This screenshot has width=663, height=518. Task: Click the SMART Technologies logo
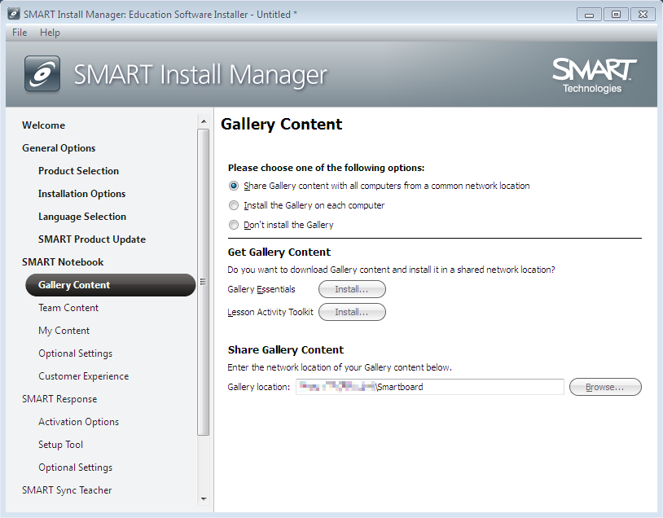594,75
